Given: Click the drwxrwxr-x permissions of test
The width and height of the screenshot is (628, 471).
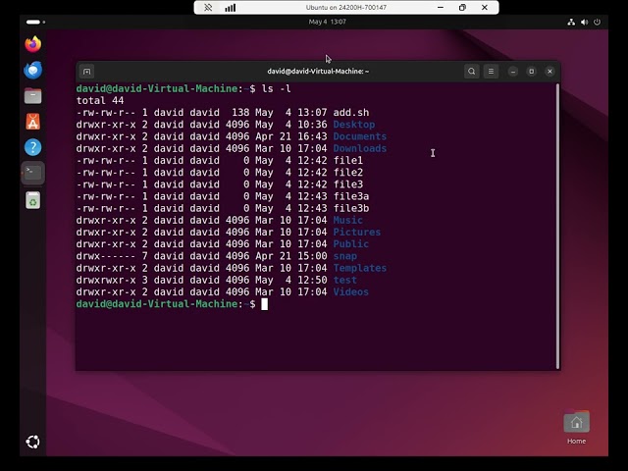Looking at the screenshot, I should (106, 281).
